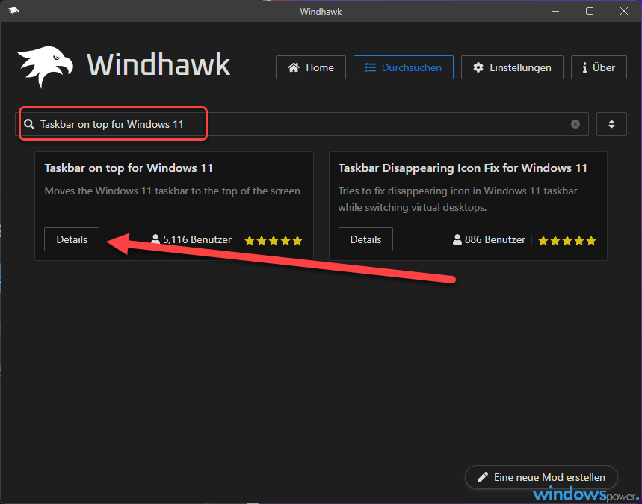Open Details for Taskbar Disappearing Icon Fix
Image resolution: width=642 pixels, height=504 pixels.
[x=365, y=239]
